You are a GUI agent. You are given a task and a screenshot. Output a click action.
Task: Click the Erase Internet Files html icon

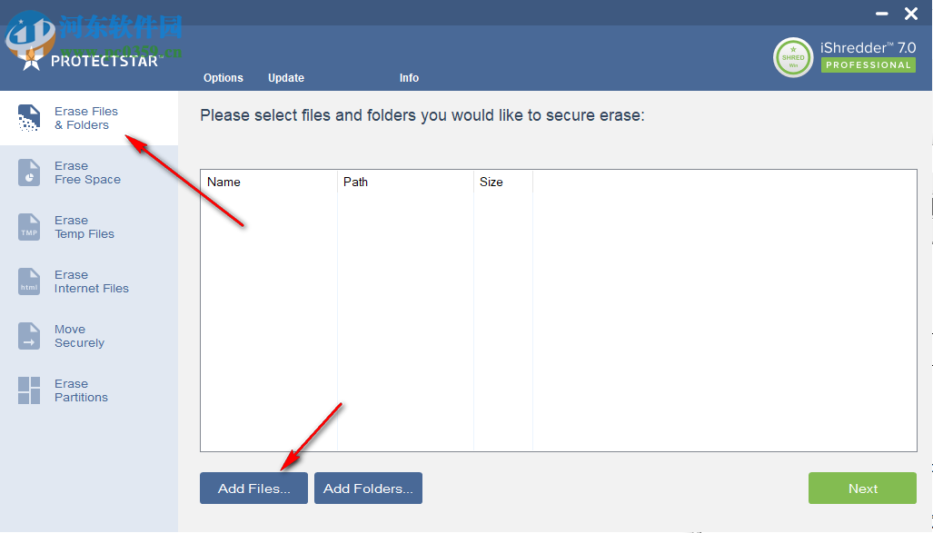[x=29, y=281]
